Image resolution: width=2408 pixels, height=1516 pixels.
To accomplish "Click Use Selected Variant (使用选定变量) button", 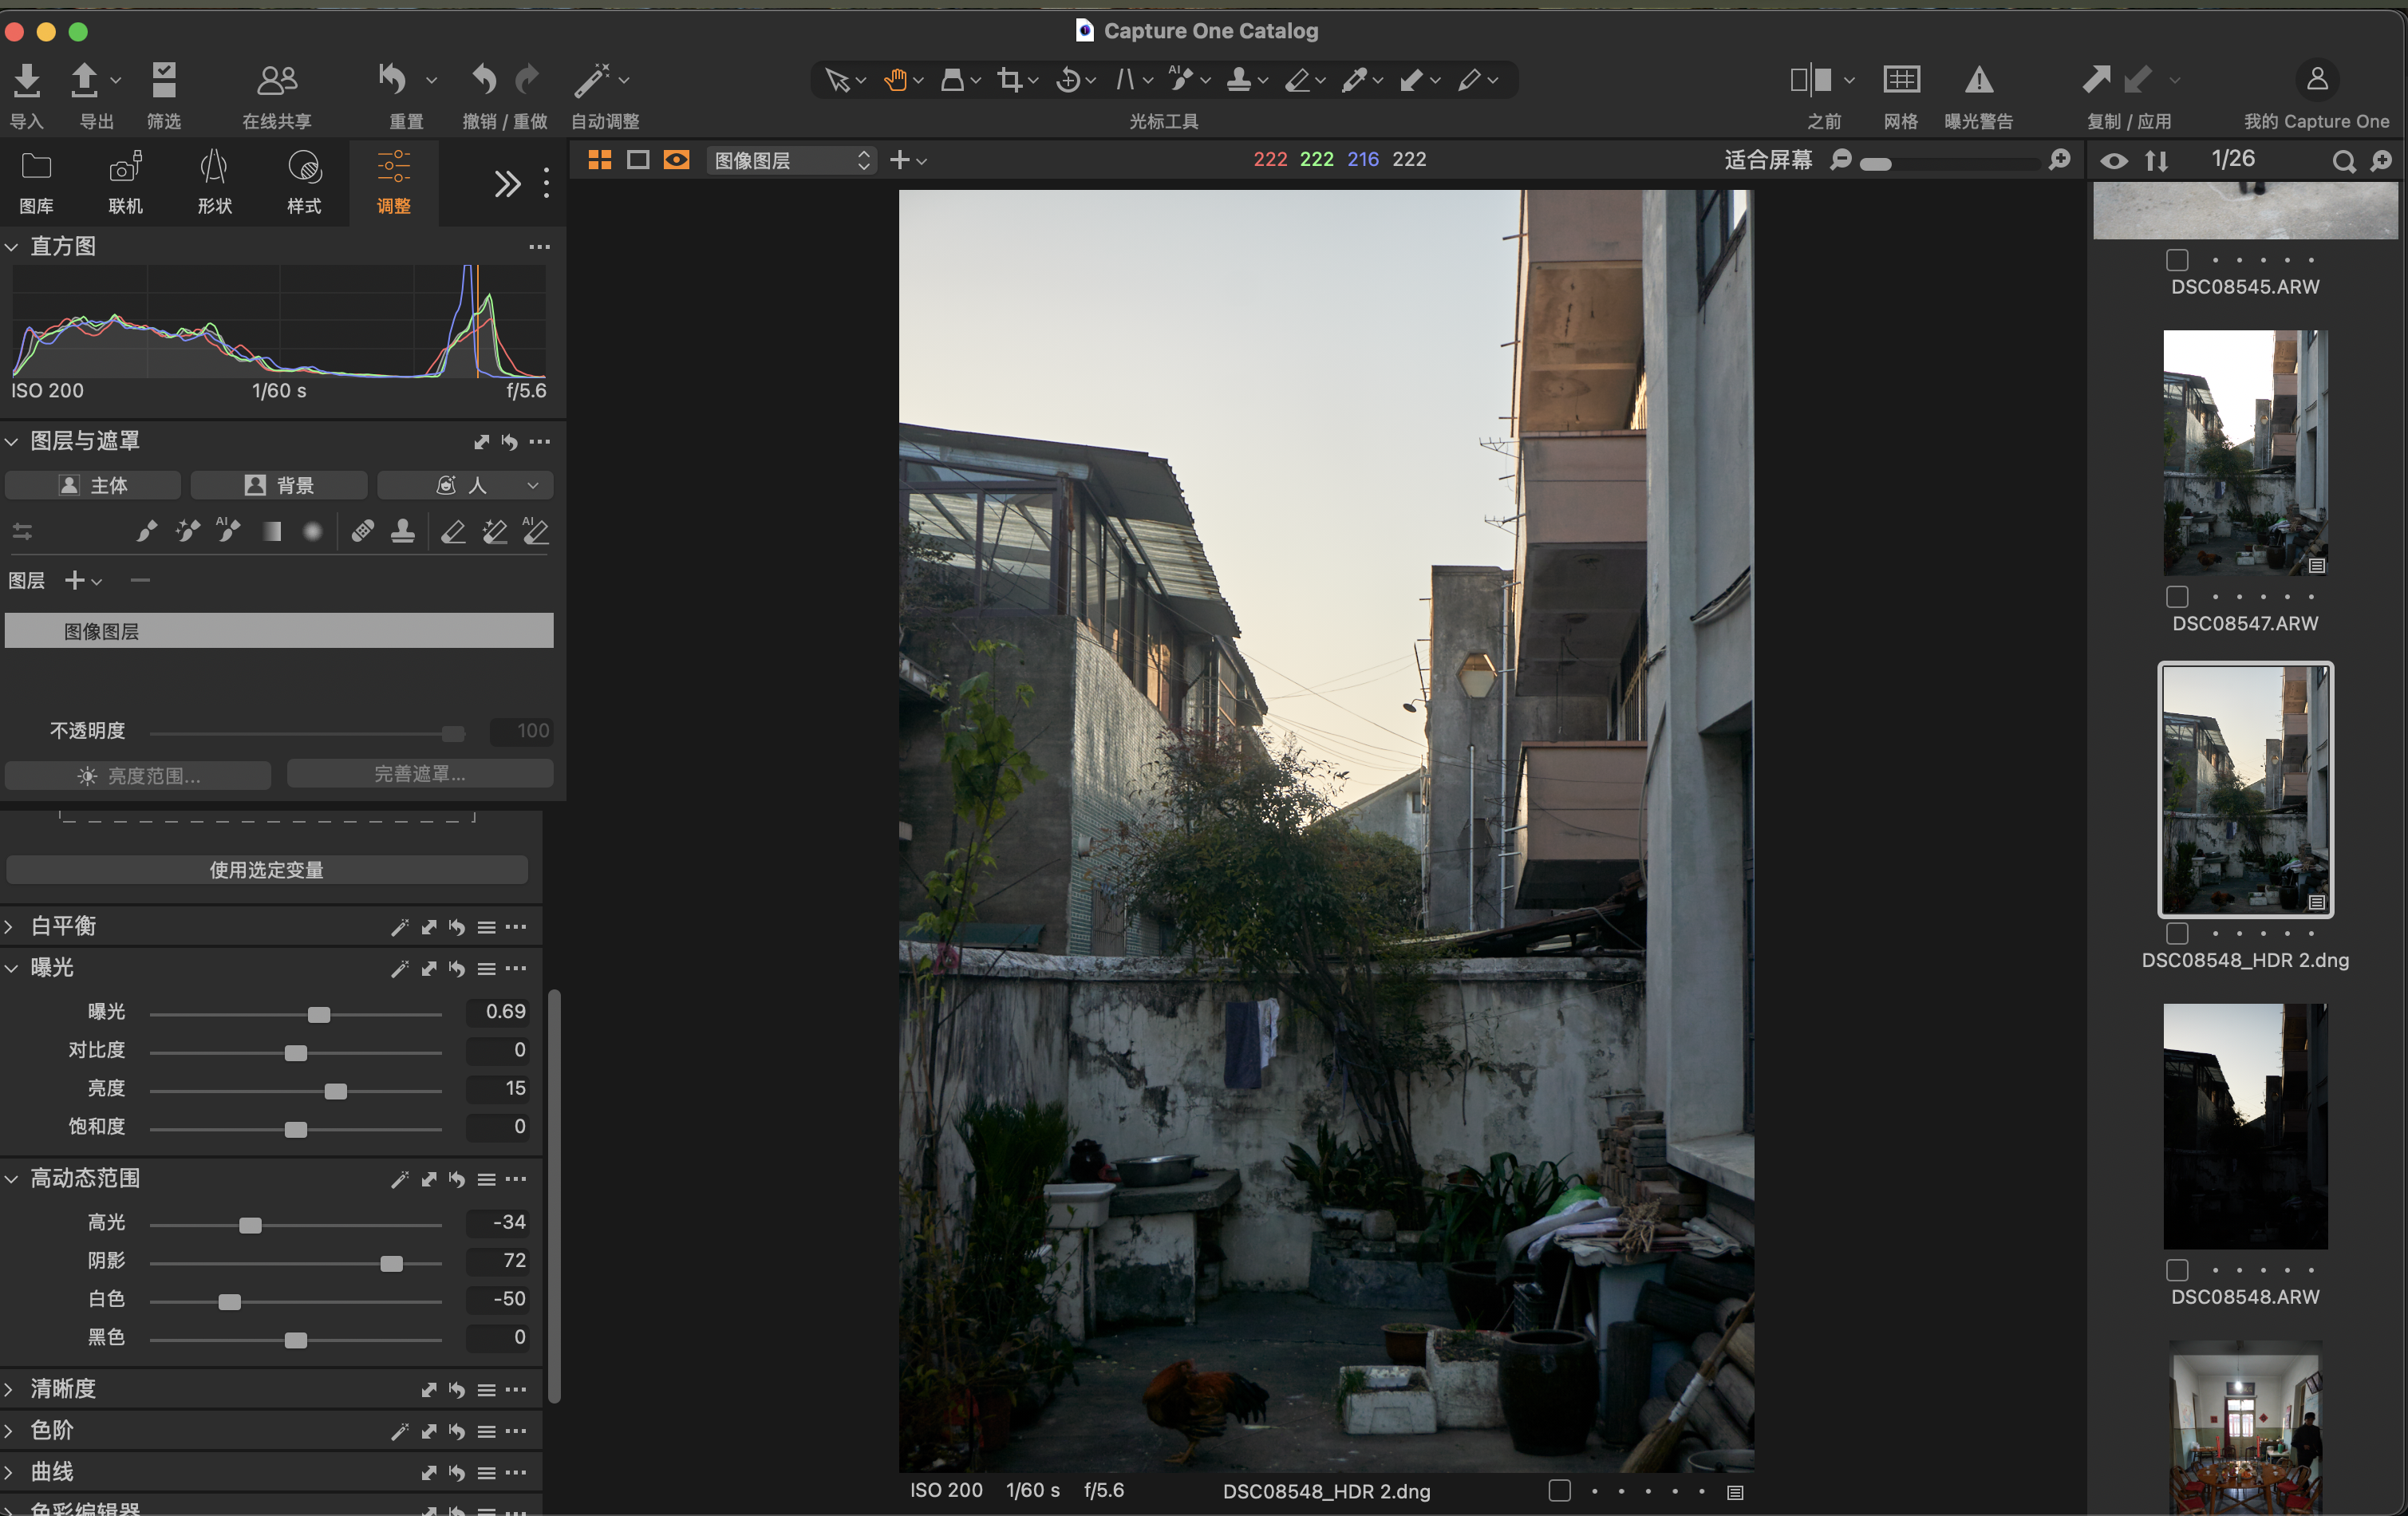I will point(267,870).
